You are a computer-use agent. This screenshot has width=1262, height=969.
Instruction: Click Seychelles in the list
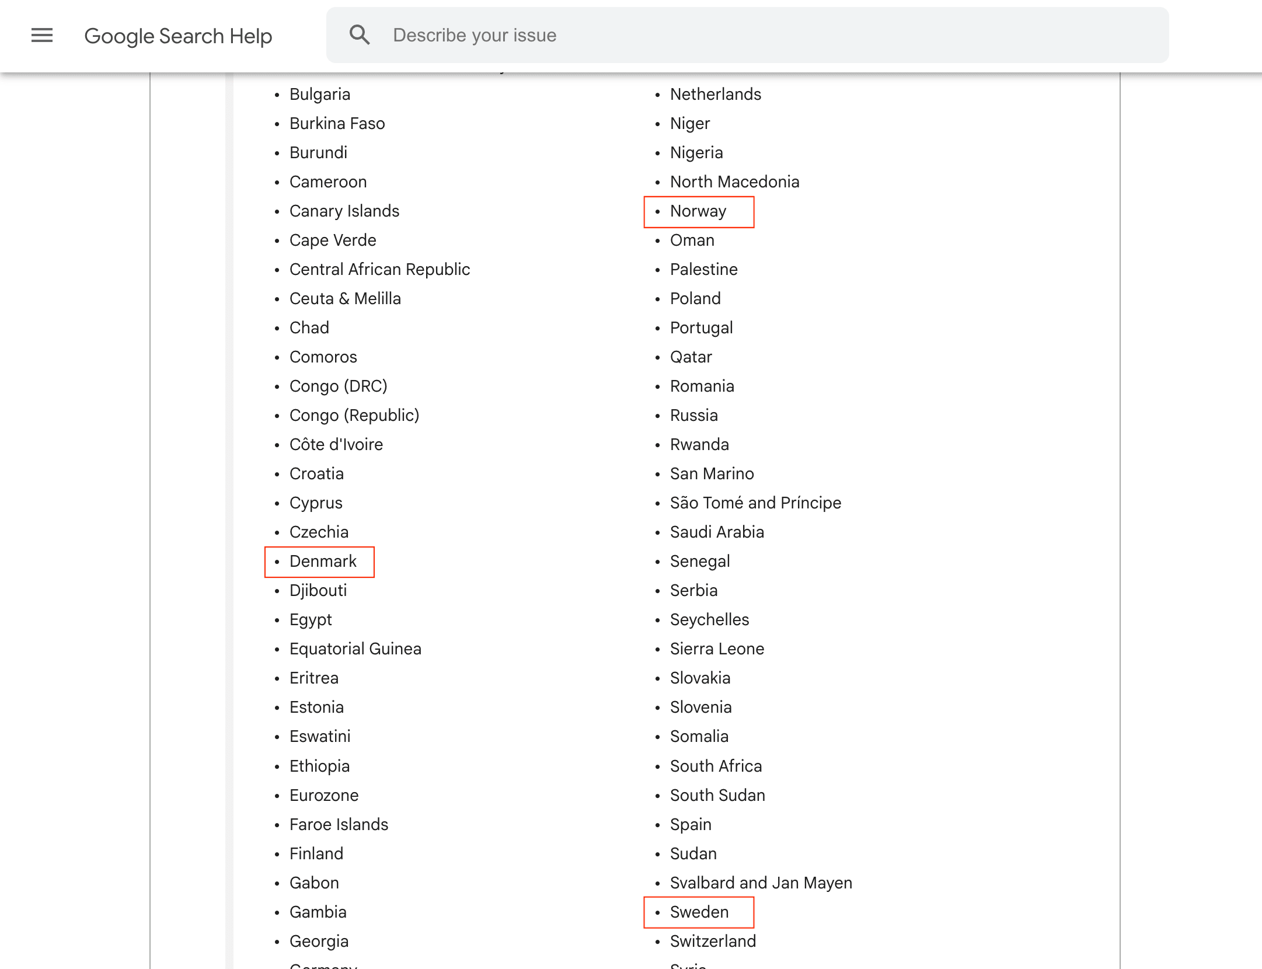pos(709,619)
